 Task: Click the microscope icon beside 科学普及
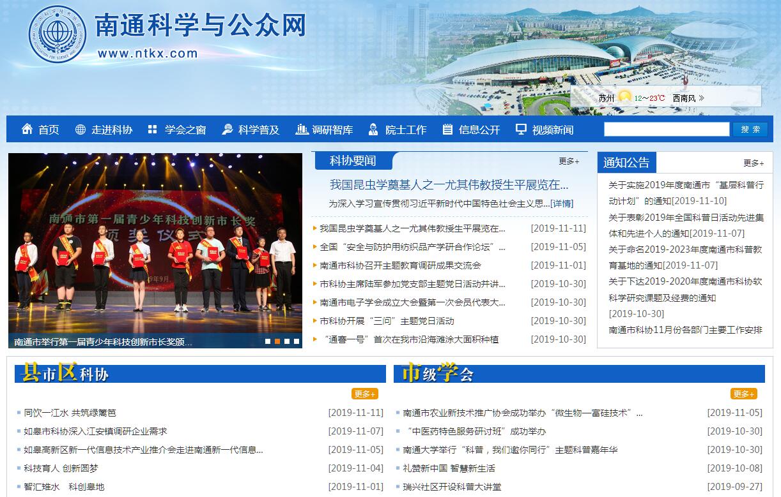227,130
